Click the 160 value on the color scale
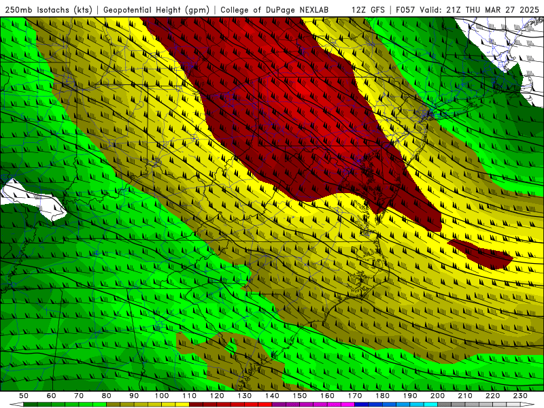The width and height of the screenshot is (544, 408). click(x=328, y=396)
